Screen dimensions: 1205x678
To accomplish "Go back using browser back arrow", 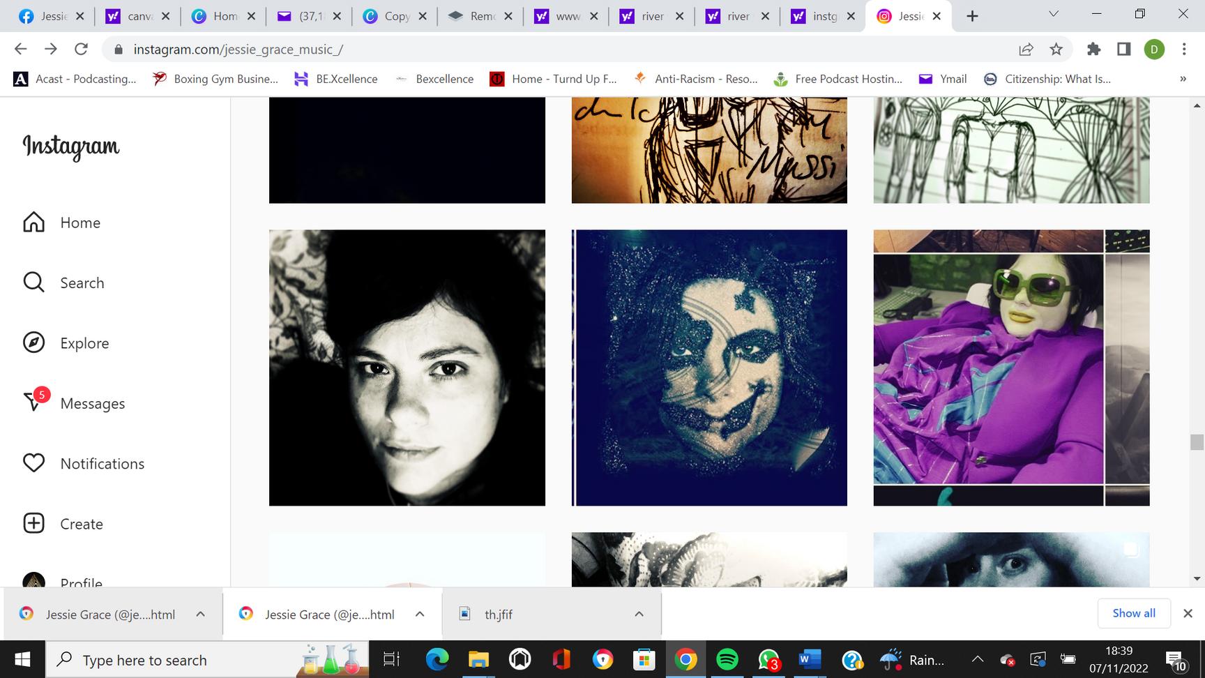I will [x=21, y=49].
